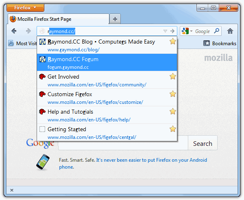Click Raymond.CC Blog favicon
Screen dimensions: 244x200
pyautogui.click(x=42, y=42)
